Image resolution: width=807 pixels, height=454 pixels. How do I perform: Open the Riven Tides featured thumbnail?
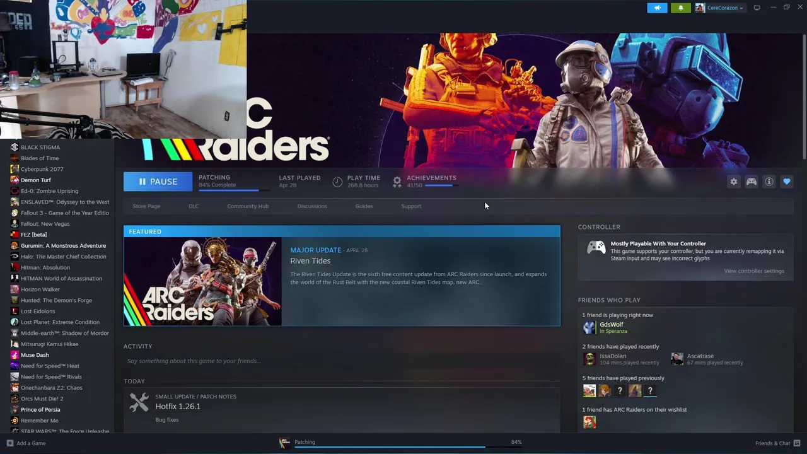(x=202, y=281)
